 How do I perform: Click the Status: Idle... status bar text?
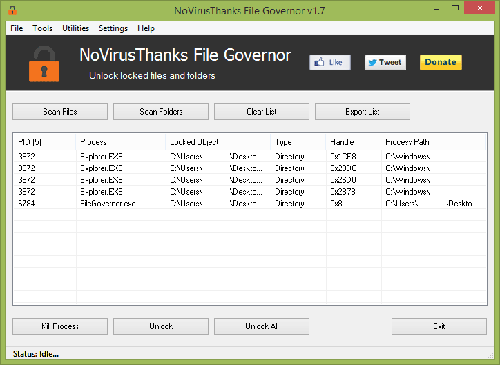click(36, 354)
